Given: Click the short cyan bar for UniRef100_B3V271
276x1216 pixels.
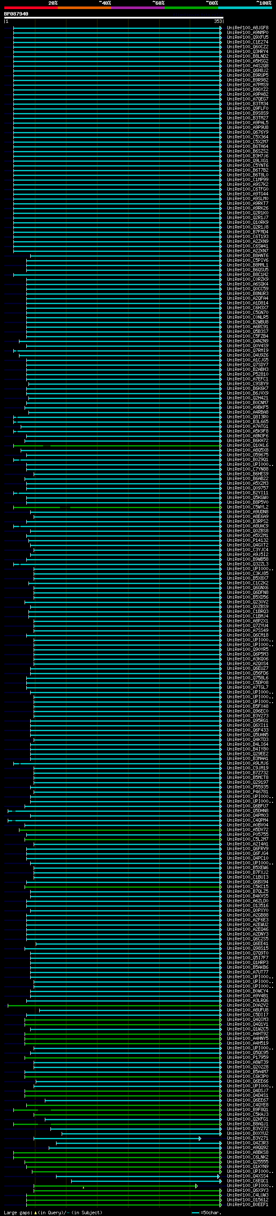Looking at the screenshot, I should (x=117, y=1139).
